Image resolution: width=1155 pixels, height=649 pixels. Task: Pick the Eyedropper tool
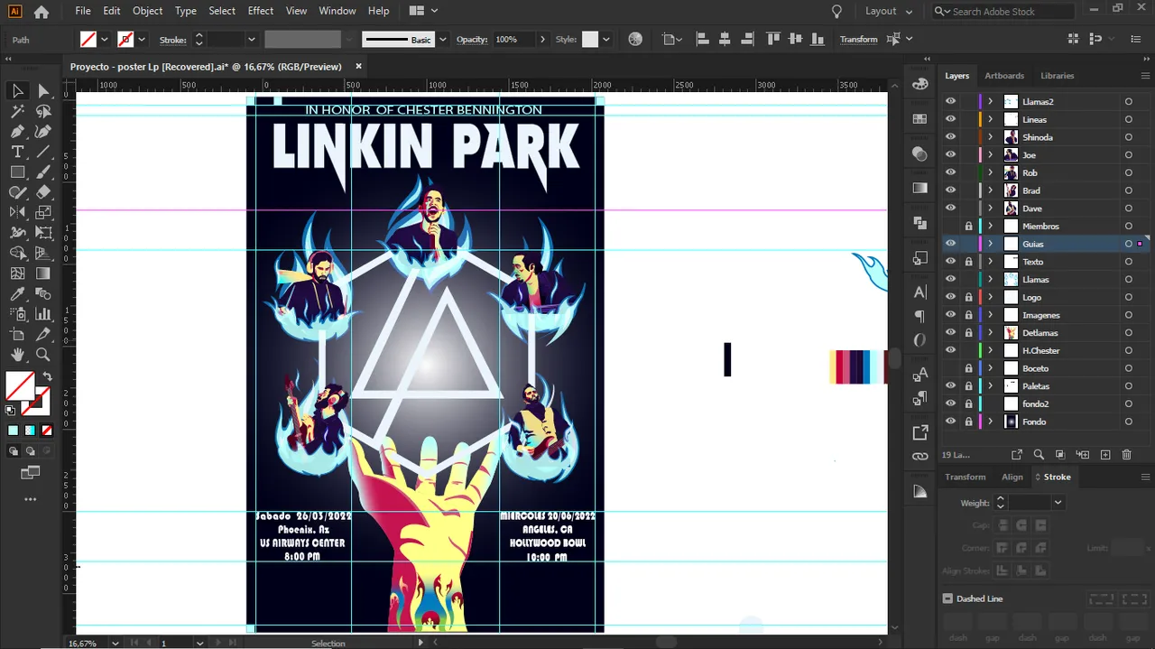(x=17, y=294)
